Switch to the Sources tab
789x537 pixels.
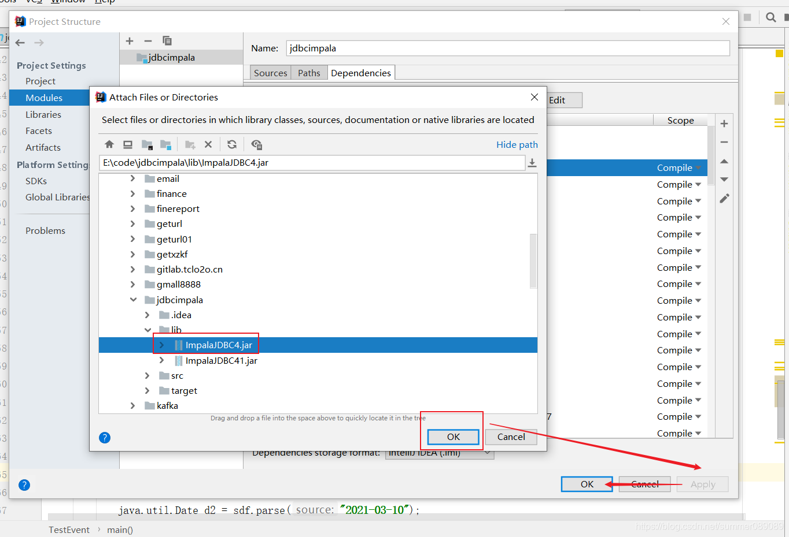270,73
